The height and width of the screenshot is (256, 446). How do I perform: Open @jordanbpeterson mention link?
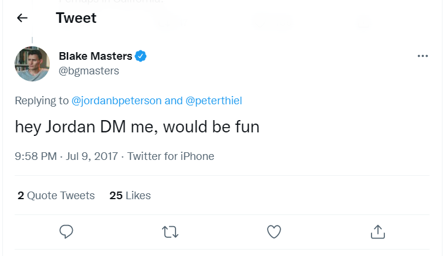click(x=117, y=101)
